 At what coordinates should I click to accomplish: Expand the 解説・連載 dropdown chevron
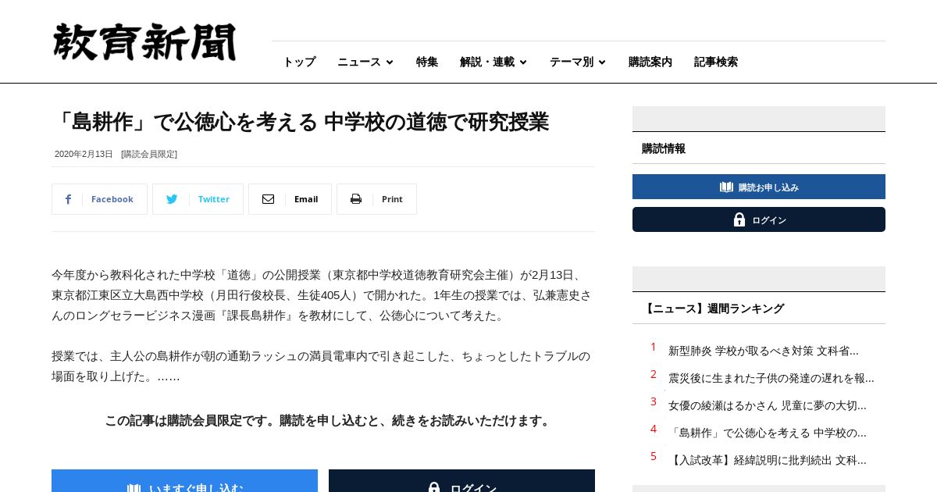pyautogui.click(x=523, y=62)
